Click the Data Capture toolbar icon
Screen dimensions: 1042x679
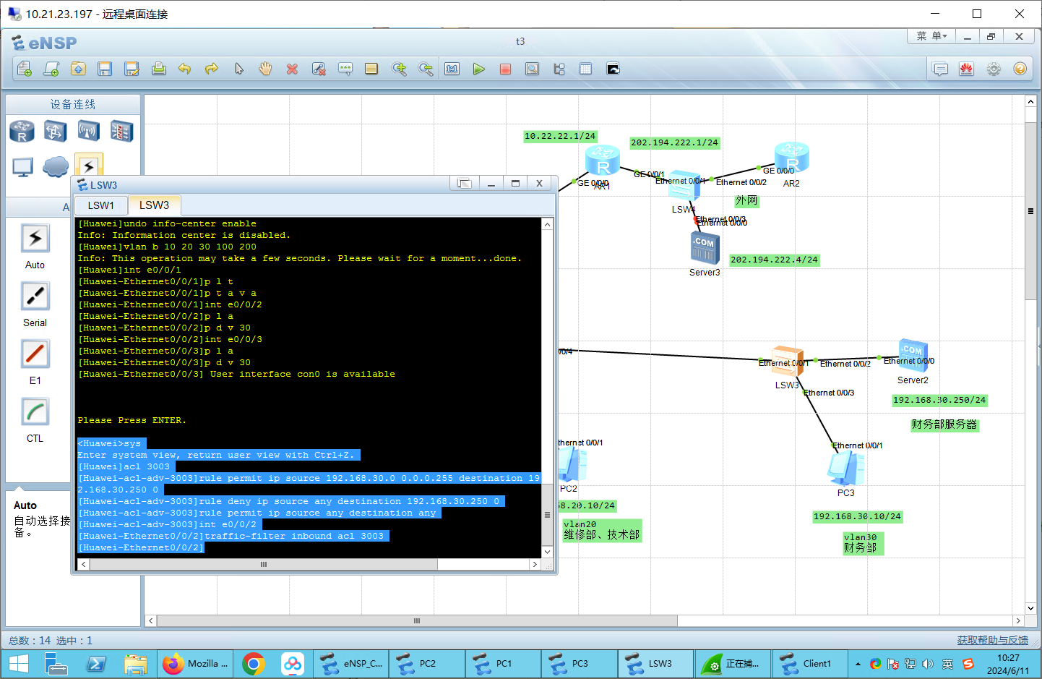(x=532, y=69)
